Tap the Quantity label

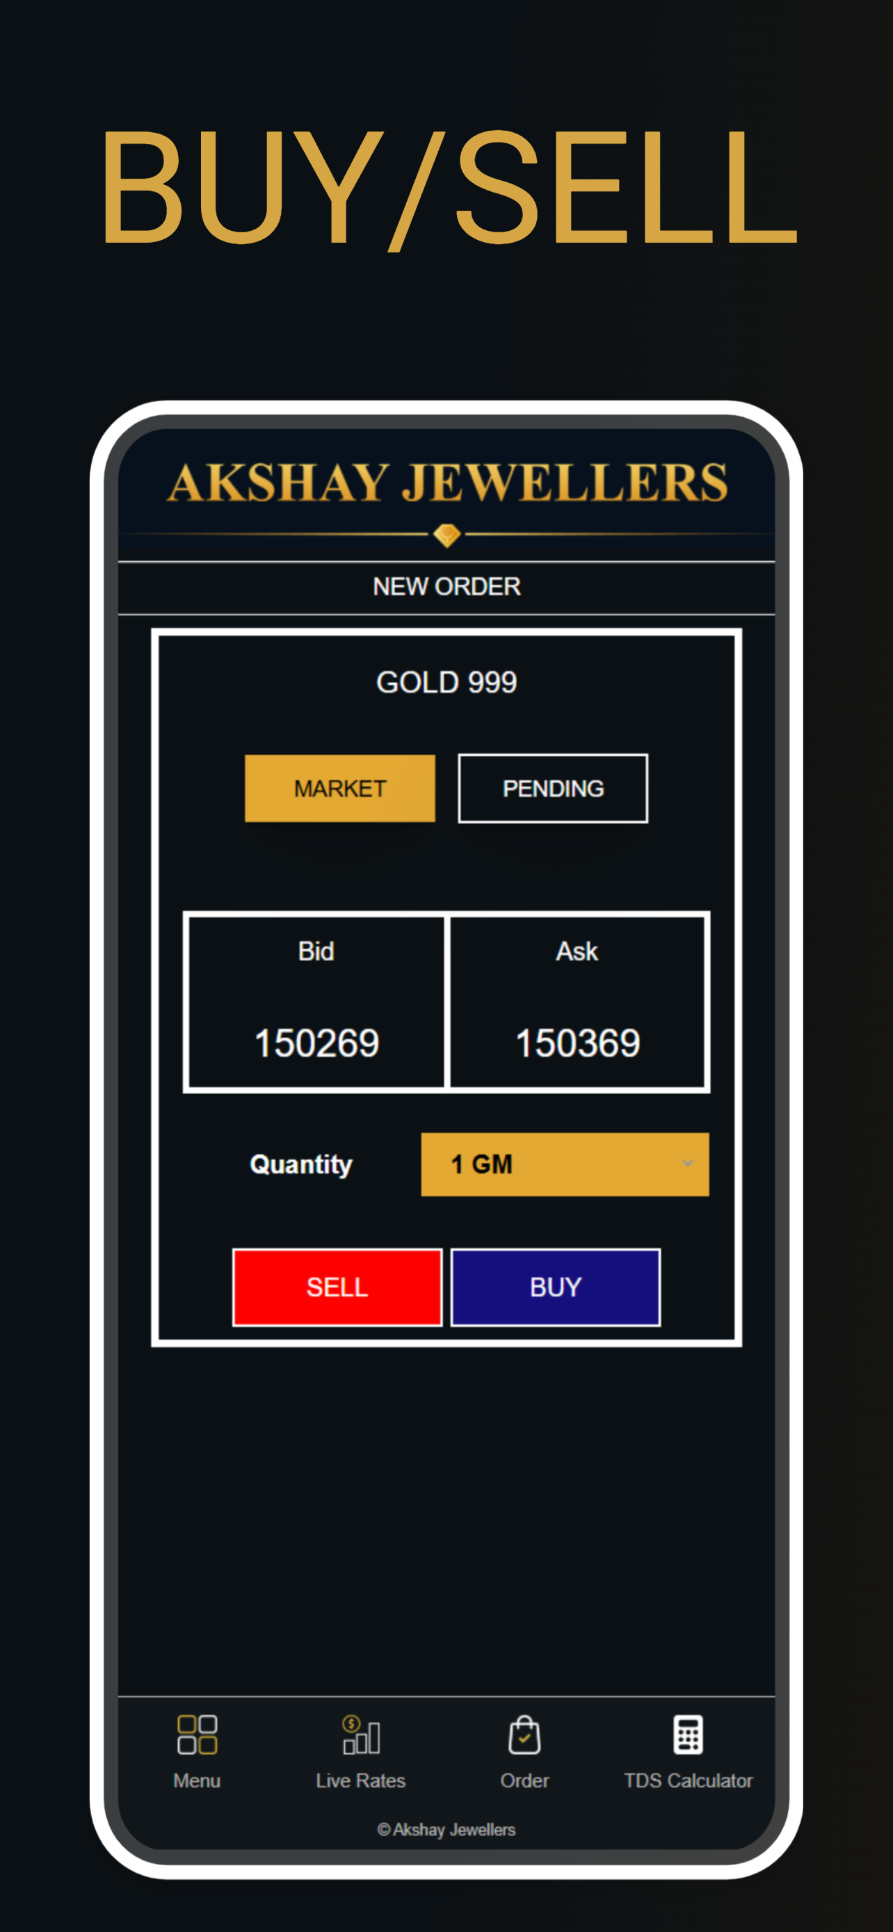pyautogui.click(x=300, y=1165)
